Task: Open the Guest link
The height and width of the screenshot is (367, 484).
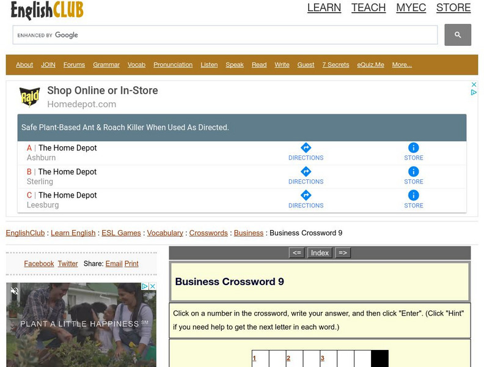Action: pos(306,65)
